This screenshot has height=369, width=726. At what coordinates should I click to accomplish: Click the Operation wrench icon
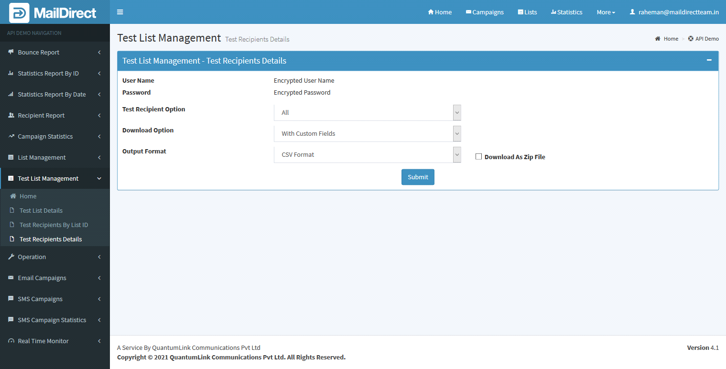11,257
